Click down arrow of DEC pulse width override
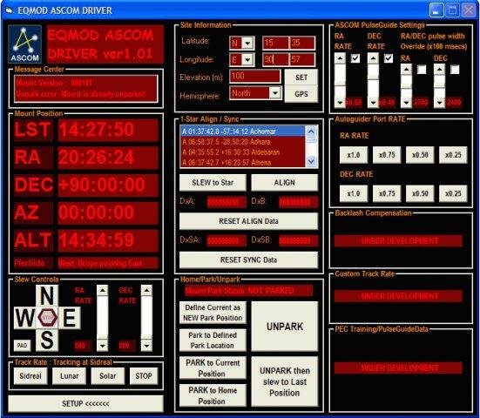The height and width of the screenshot is (418, 480). 439,103
